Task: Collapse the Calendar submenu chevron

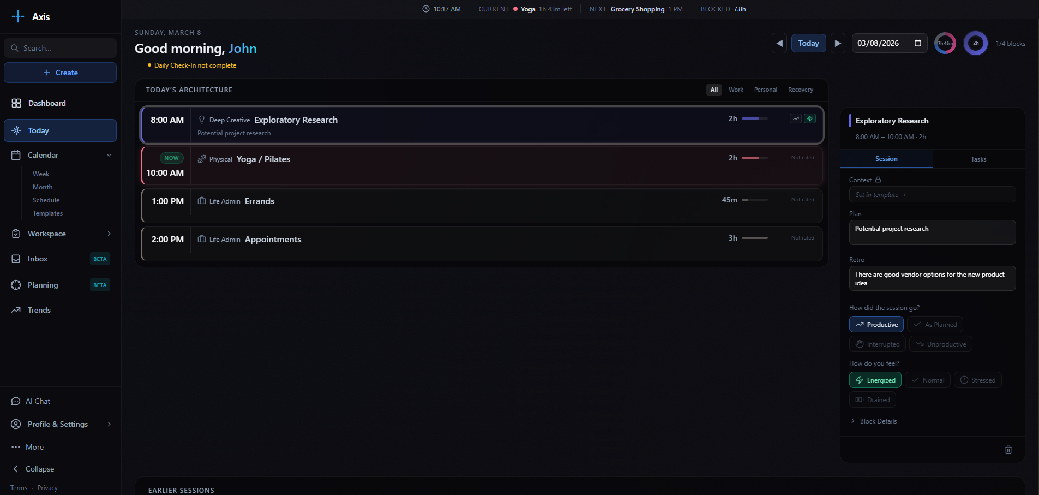Action: point(109,155)
